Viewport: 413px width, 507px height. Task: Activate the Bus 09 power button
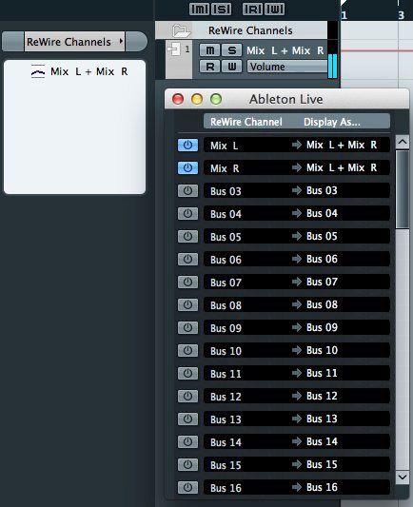click(x=187, y=328)
